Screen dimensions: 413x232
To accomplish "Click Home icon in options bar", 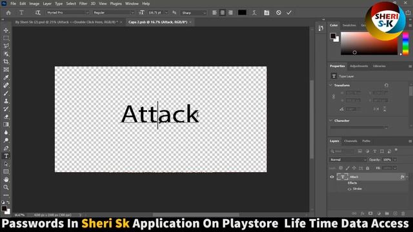I will (x=8, y=13).
